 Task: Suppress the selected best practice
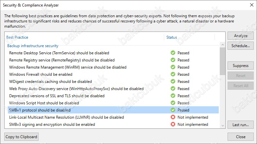coord(240,66)
